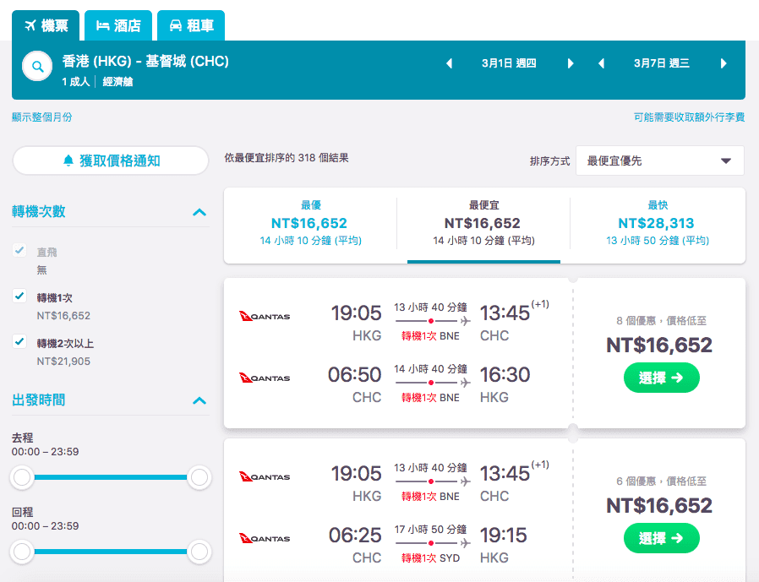Click the 1 成人 passenger text
759x582 pixels.
(76, 82)
